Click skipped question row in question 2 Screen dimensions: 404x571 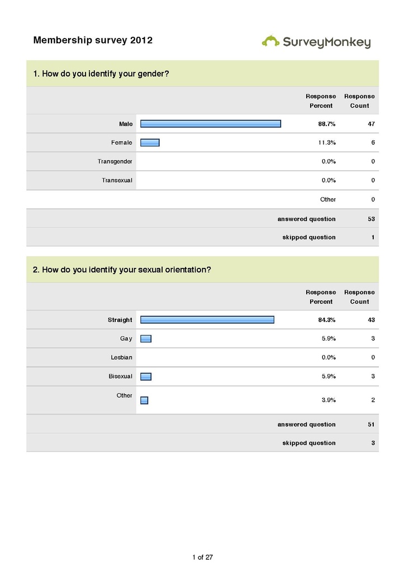click(202, 443)
